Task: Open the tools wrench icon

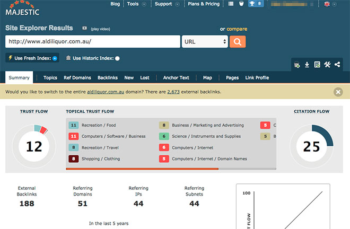Action: [x=327, y=65]
